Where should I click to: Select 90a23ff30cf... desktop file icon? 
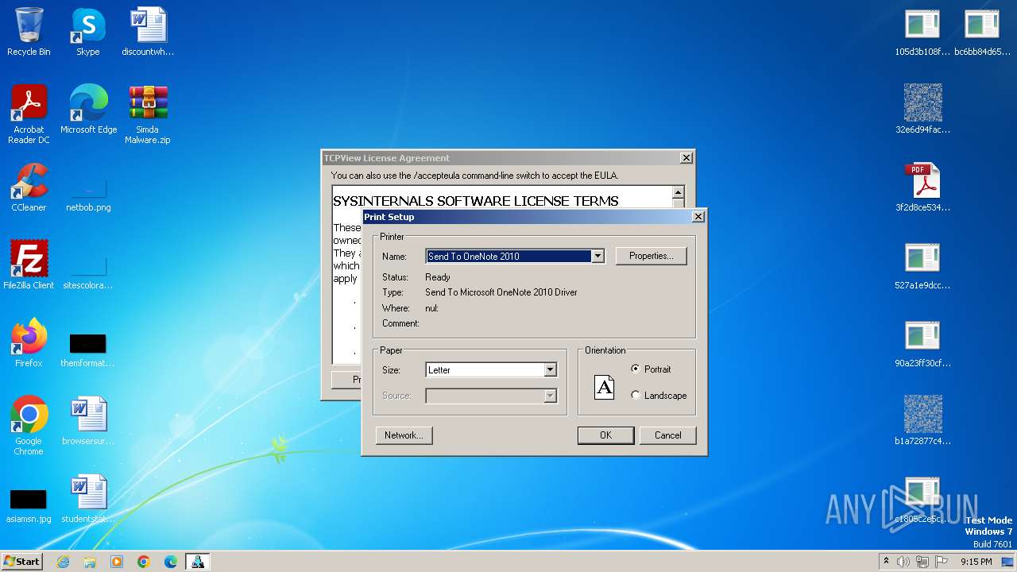point(922,343)
